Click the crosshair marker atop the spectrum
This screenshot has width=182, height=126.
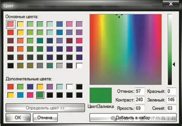click(119, 16)
